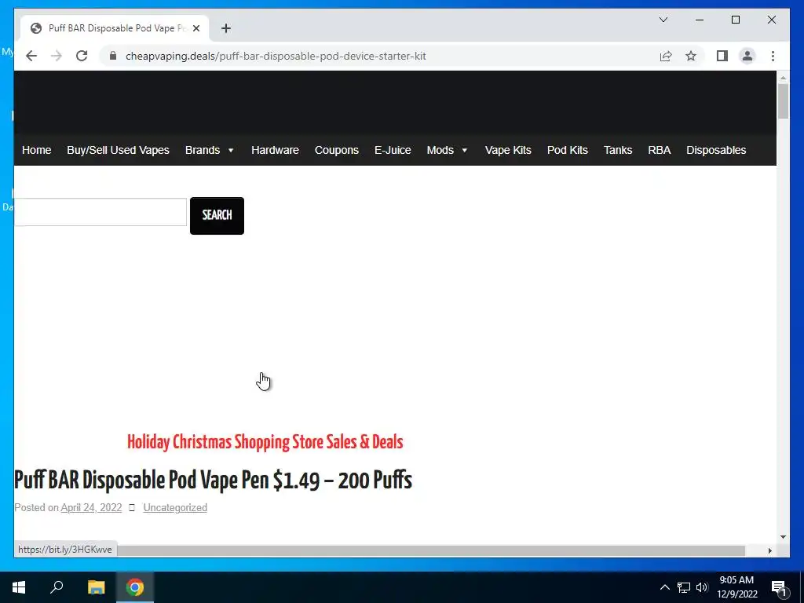
Task: Open File Explorer from the taskbar
Action: [x=96, y=587]
